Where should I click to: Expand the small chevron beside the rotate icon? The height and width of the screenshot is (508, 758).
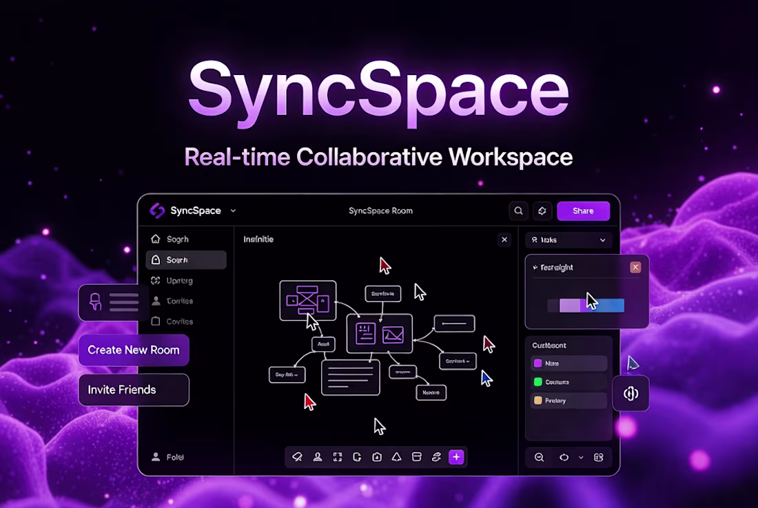point(581,457)
